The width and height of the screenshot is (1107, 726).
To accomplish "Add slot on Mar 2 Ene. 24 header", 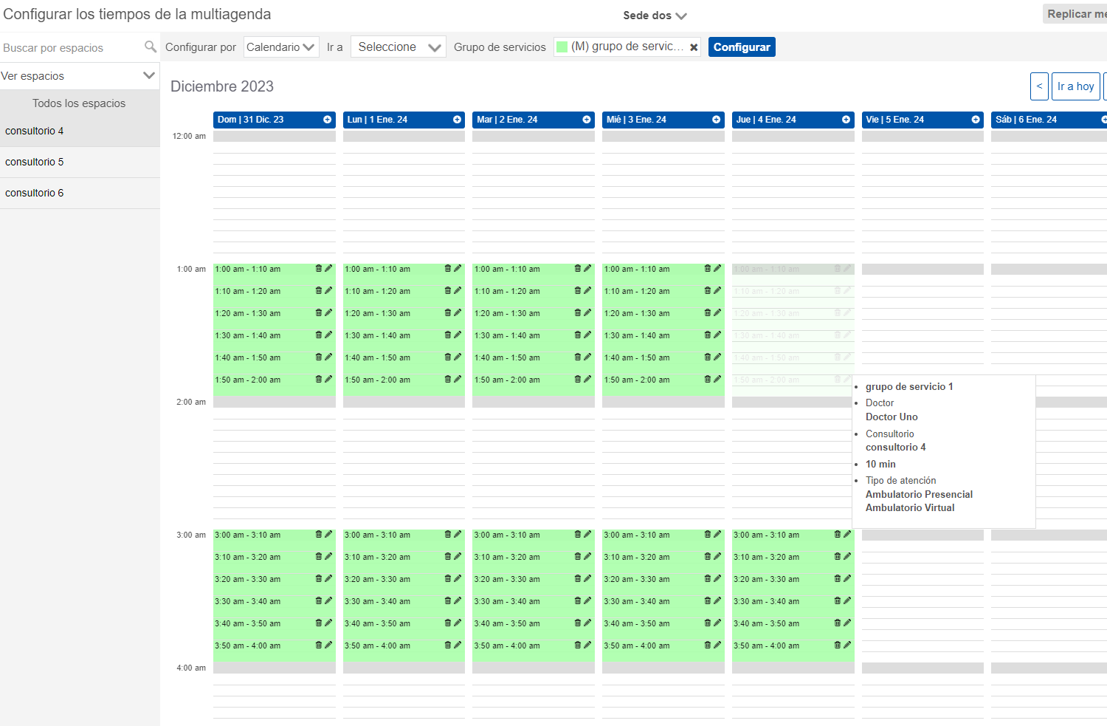I will coord(587,120).
